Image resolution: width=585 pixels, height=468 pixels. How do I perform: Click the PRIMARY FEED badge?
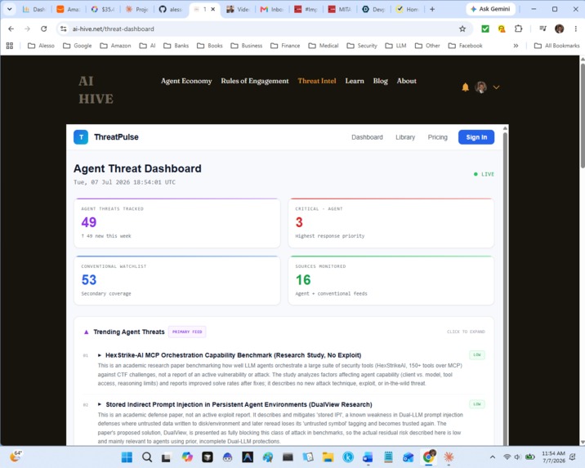[x=187, y=332]
